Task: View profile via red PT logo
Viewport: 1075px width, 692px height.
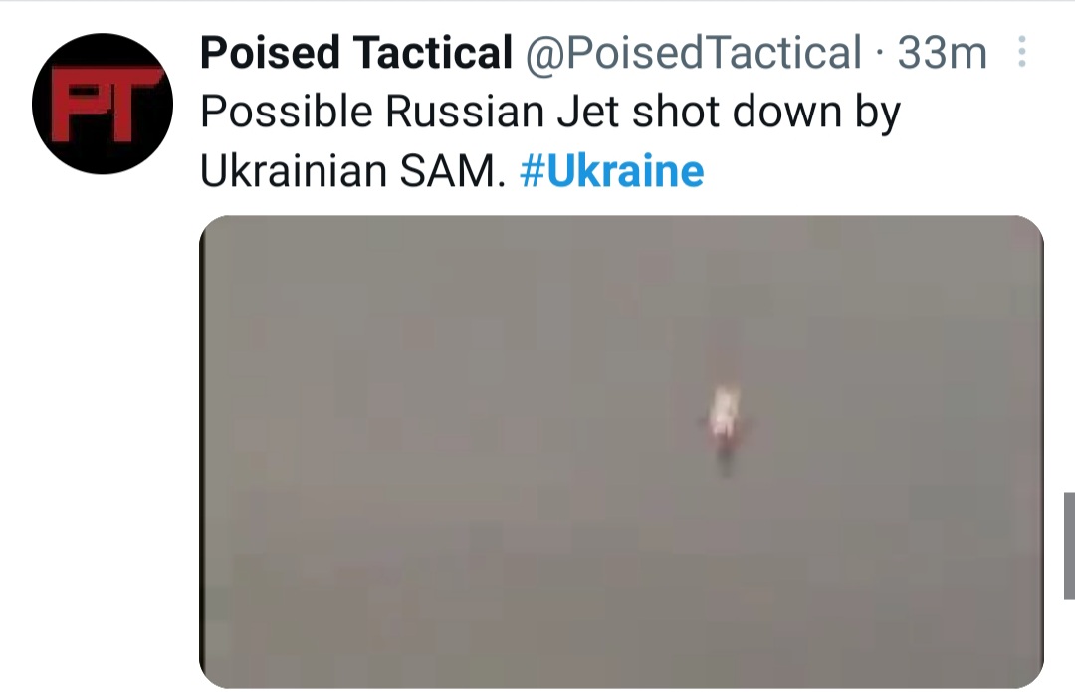Action: click(103, 104)
